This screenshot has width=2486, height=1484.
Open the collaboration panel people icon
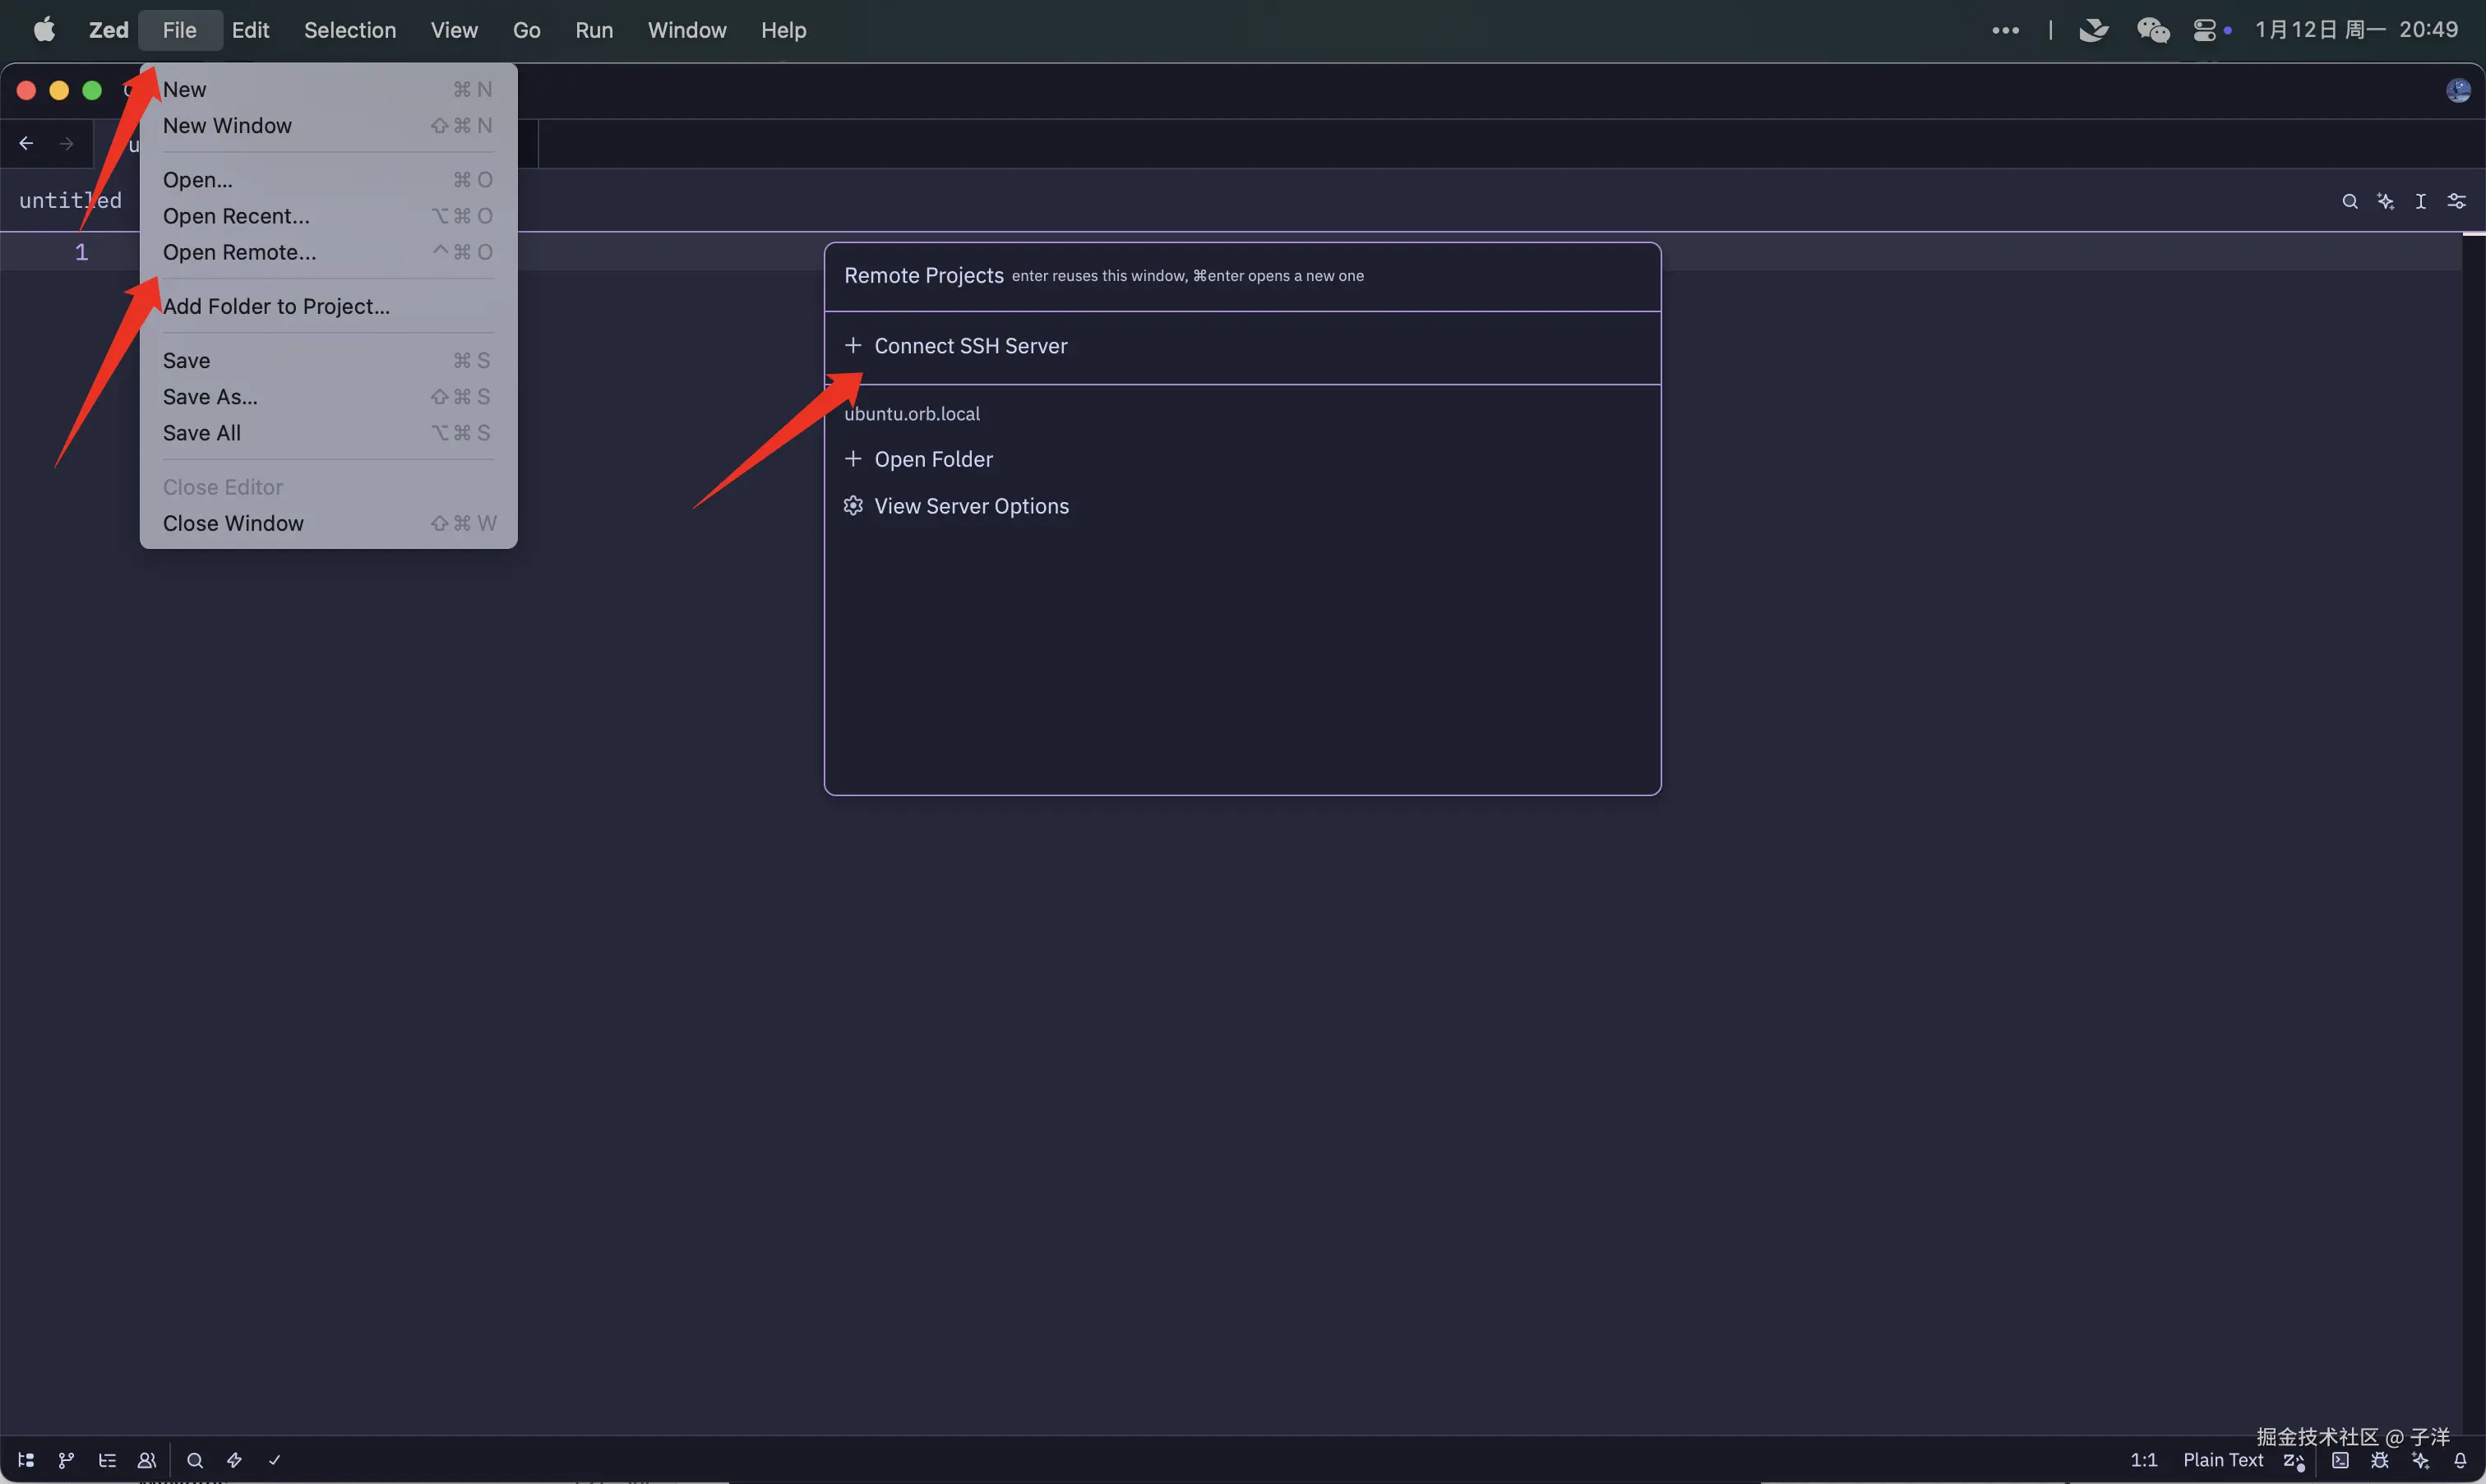coord(147,1460)
